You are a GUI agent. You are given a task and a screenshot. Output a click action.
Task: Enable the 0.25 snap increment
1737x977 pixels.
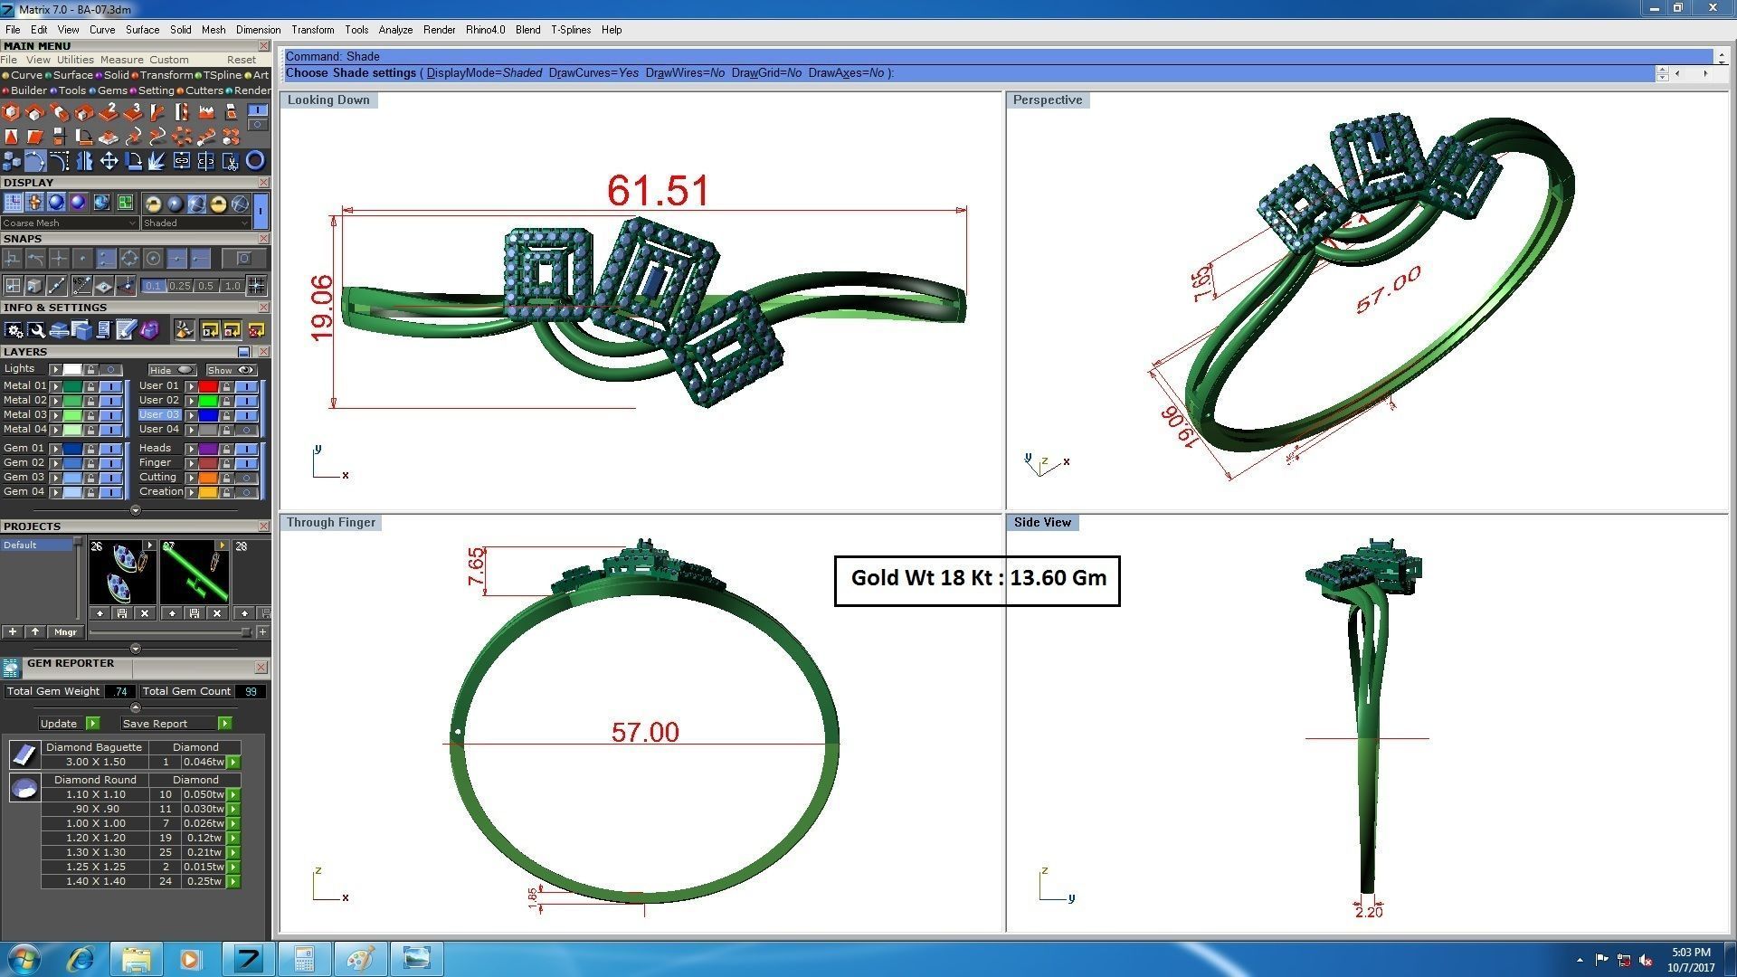(179, 286)
